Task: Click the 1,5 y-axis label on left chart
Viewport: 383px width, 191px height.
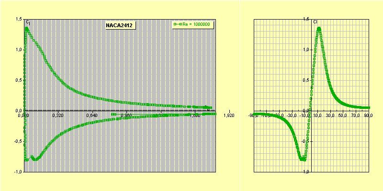Action: 19,19
